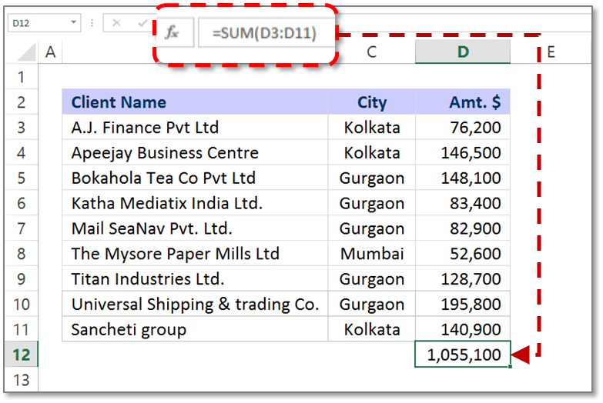The image size is (603, 403).
Task: Select row 13 header
Action: point(21,380)
